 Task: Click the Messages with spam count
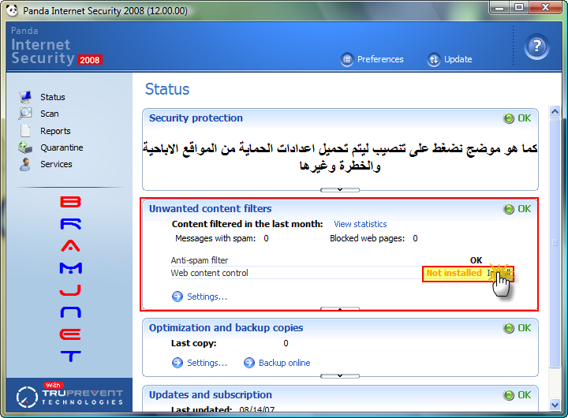click(x=267, y=238)
